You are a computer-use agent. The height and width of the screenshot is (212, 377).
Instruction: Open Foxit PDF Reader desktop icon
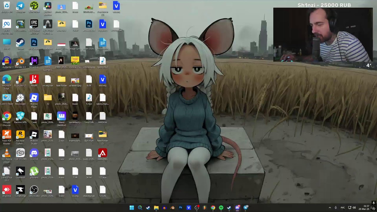(x=6, y=138)
